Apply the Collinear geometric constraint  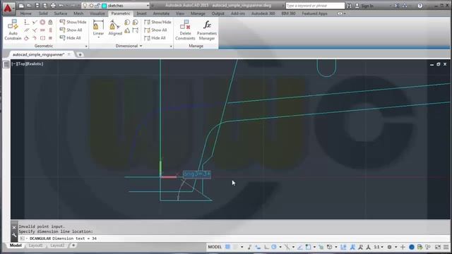[35, 22]
